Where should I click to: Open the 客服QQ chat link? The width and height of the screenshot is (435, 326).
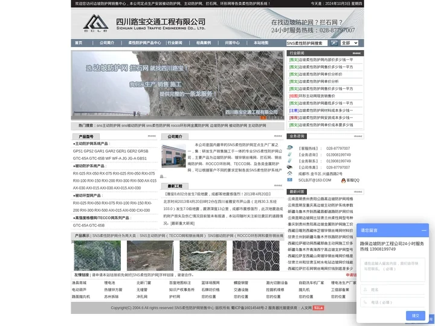pyautogui.click(x=353, y=180)
